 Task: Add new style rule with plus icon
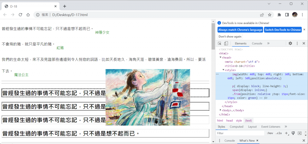(x=287, y=133)
